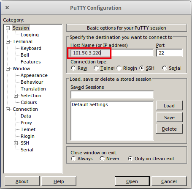Open the Logging category
192x189 pixels.
pyautogui.click(x=30, y=35)
